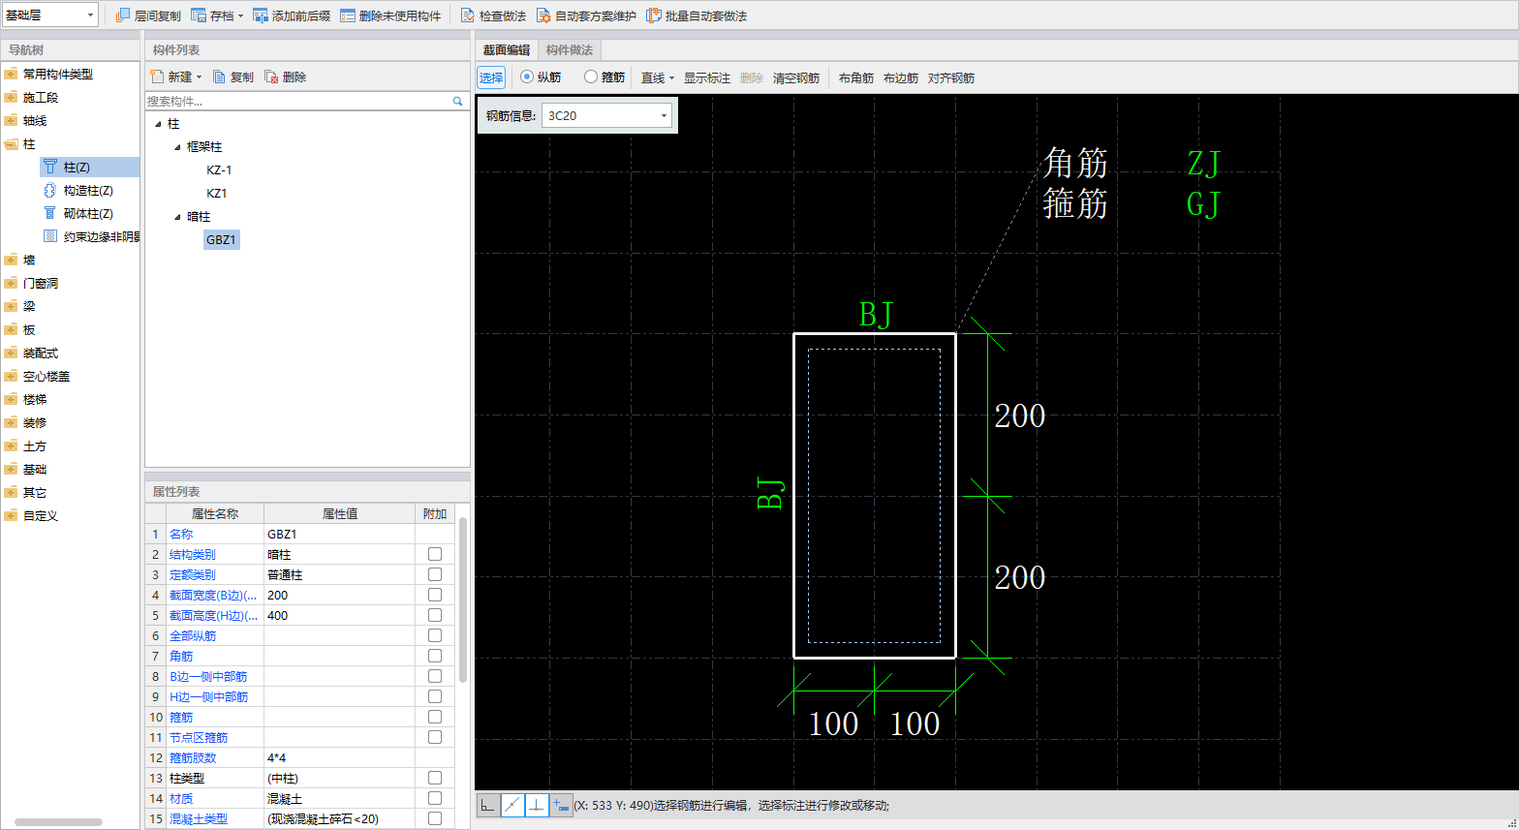Open 轴线 folder in the navigation tree

[x=11, y=120]
